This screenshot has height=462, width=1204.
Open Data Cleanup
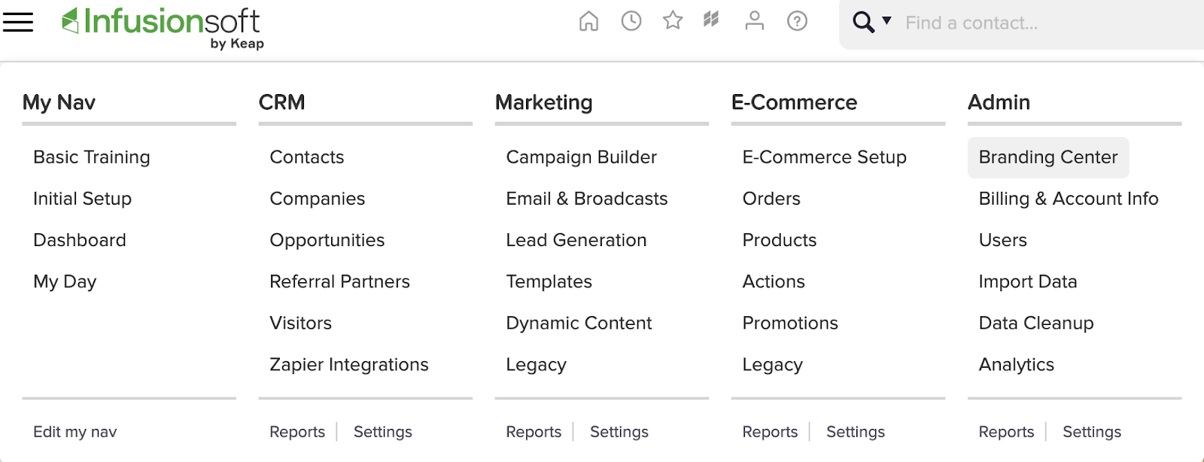[x=1036, y=323]
